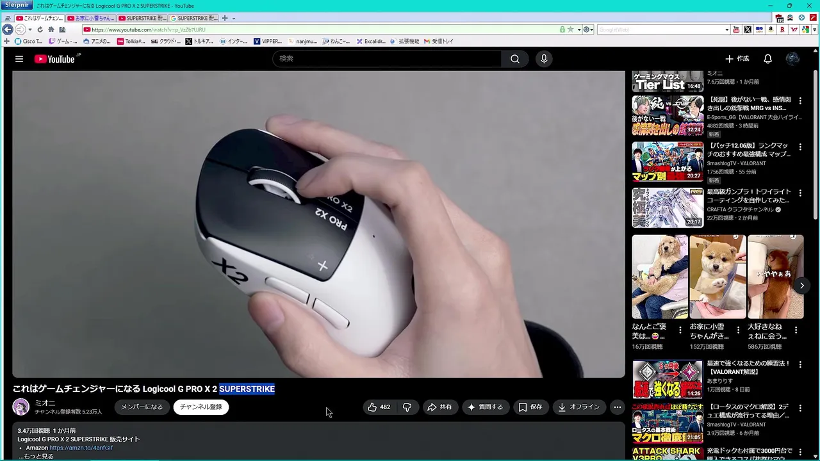This screenshot has height=461, width=820.
Task: Click the 作成 create button
Action: [x=737, y=59]
